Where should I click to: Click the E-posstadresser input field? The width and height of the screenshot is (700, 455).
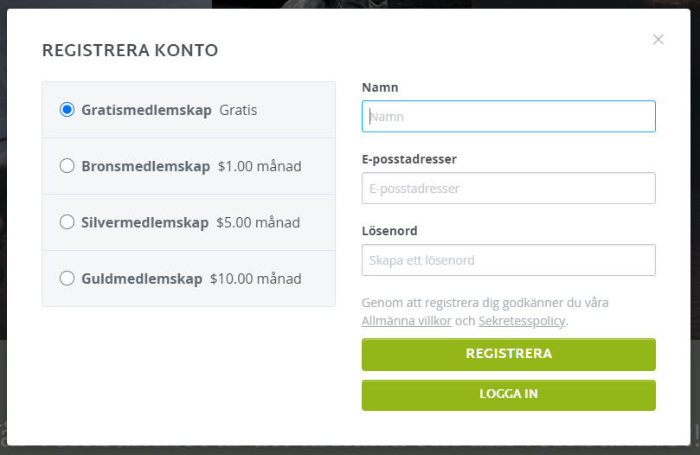click(509, 189)
